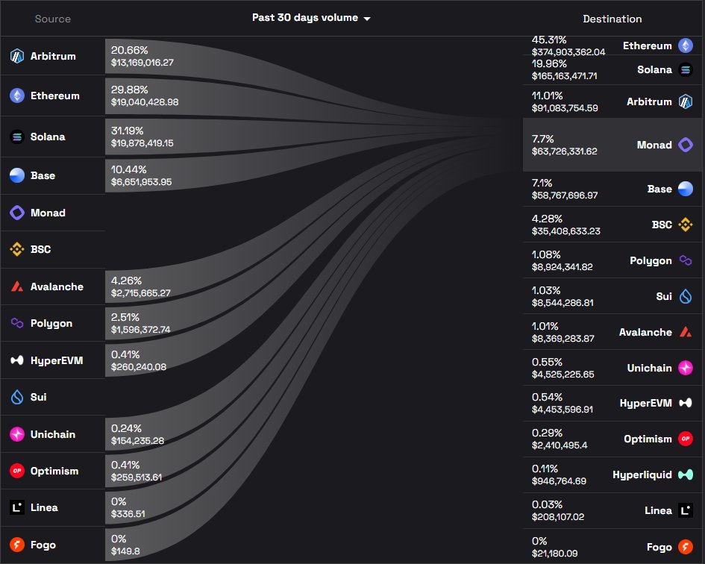Image resolution: width=705 pixels, height=564 pixels.
Task: Click the Avalanche source chain icon
Action: 17,286
